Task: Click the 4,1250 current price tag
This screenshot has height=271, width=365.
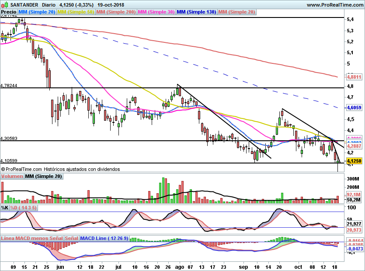Action: tap(354, 161)
